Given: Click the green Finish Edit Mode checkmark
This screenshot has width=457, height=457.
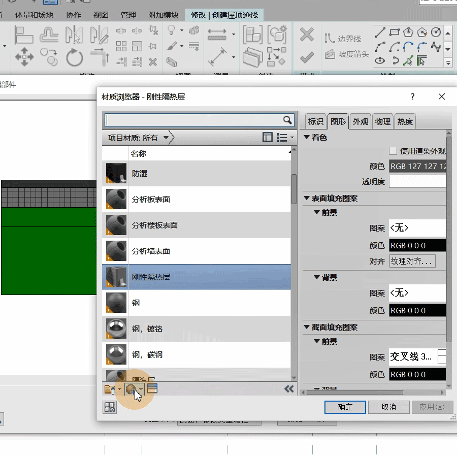Looking at the screenshot, I should click(307, 57).
